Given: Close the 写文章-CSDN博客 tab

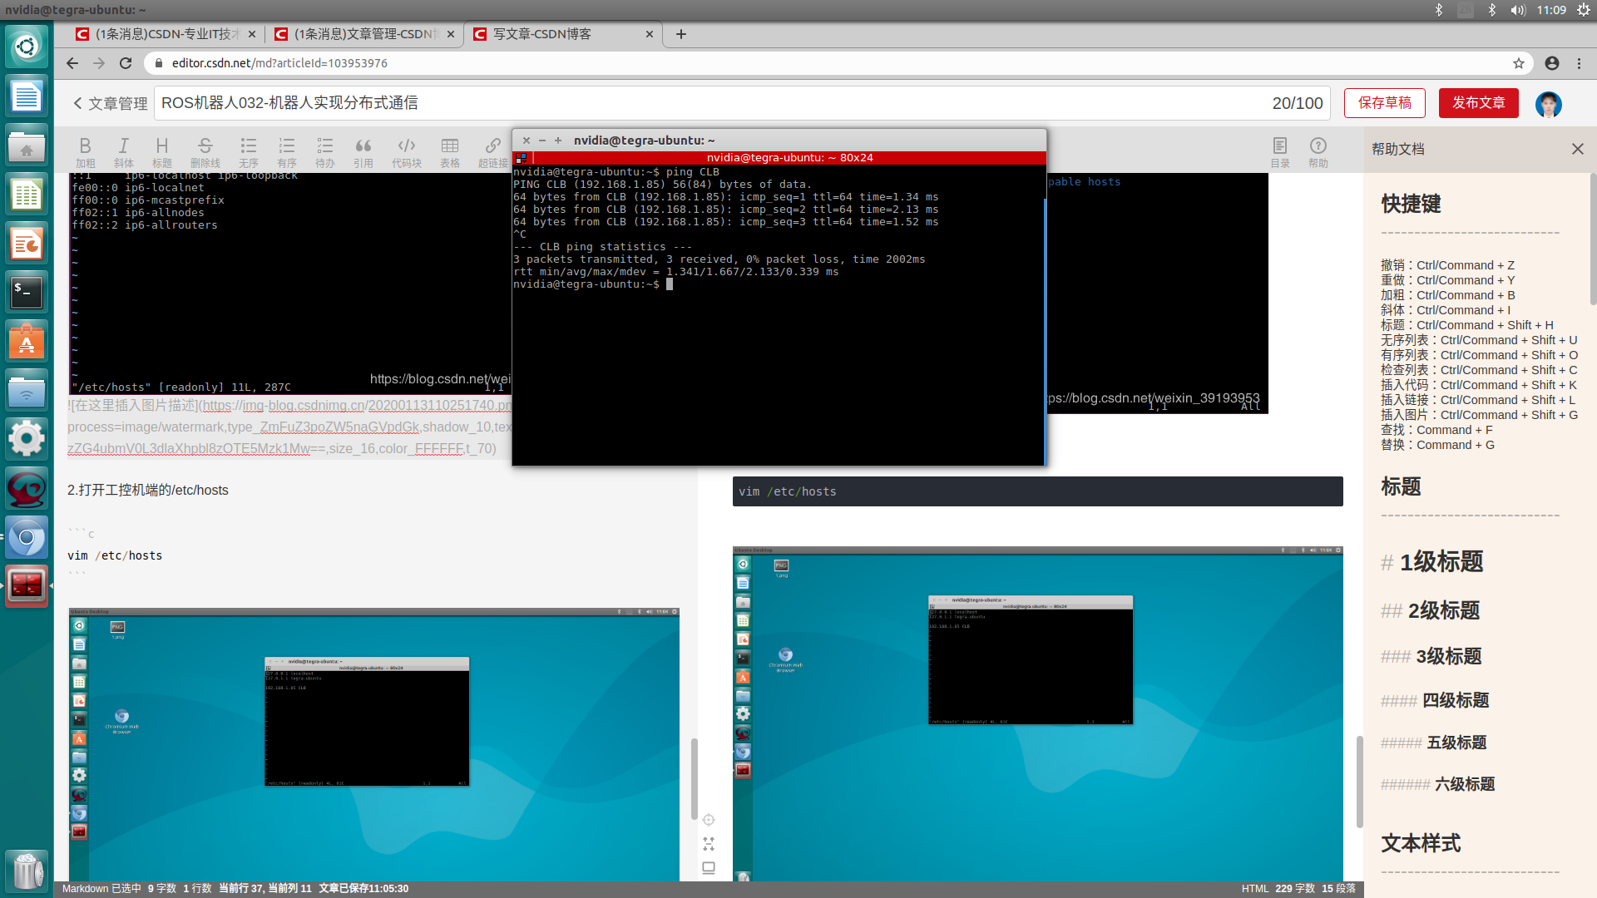Looking at the screenshot, I should coord(650,34).
